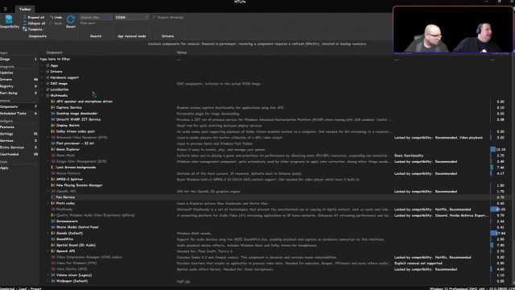Select the Now Playing Session Manager row

pyautogui.click(x=79, y=185)
